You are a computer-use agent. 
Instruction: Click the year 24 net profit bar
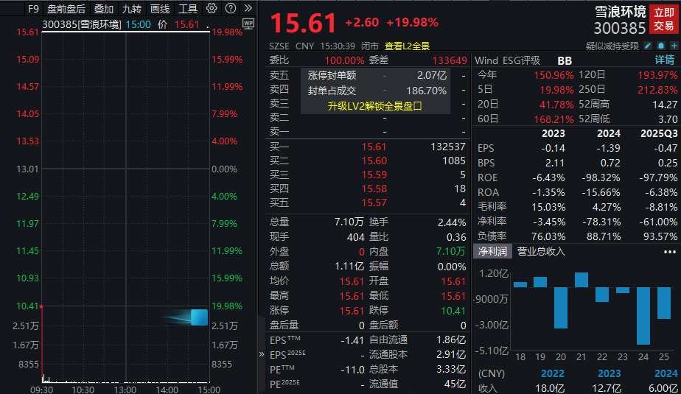[x=643, y=315]
